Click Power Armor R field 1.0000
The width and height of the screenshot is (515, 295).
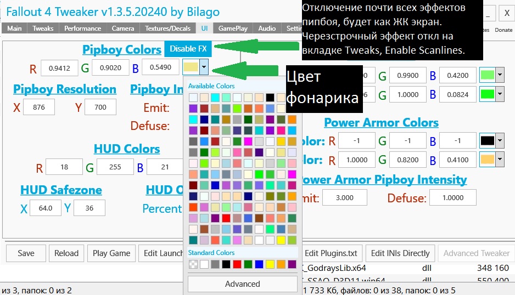coord(357,160)
